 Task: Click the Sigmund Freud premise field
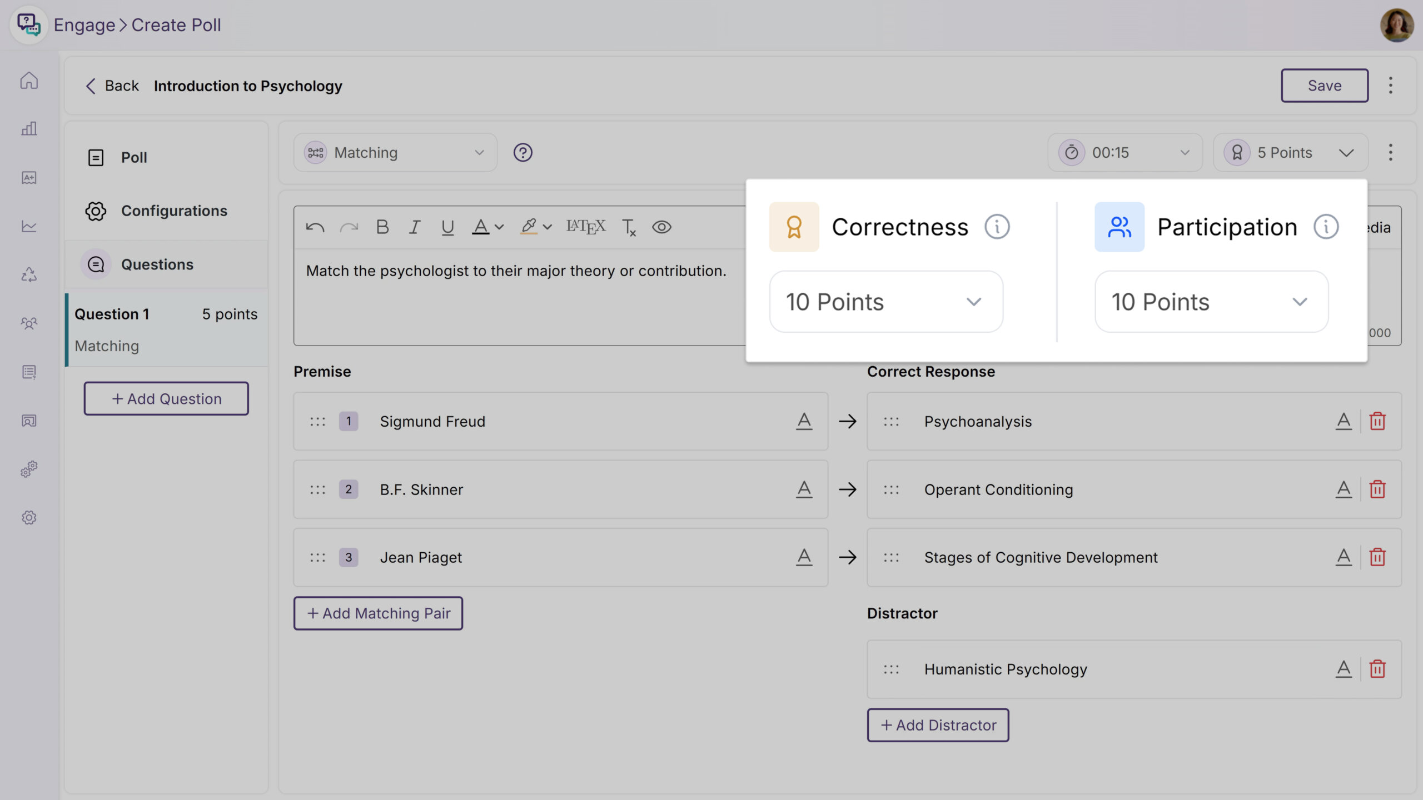pyautogui.click(x=556, y=422)
